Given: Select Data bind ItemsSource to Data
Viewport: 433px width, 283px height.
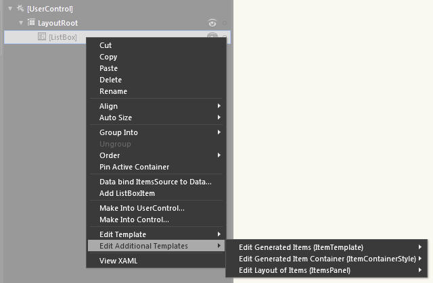Looking at the screenshot, I should (x=156, y=182).
